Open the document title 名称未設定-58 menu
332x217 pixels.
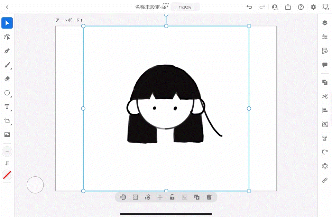[x=151, y=7]
